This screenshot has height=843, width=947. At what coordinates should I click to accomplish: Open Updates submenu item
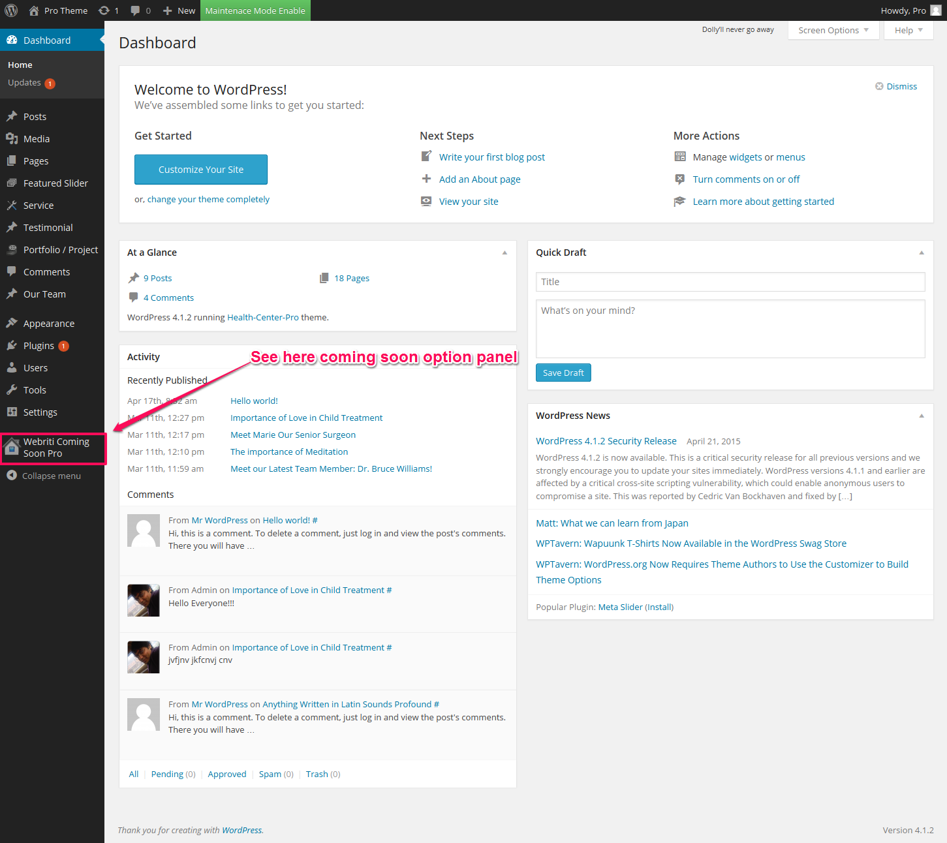(x=31, y=83)
